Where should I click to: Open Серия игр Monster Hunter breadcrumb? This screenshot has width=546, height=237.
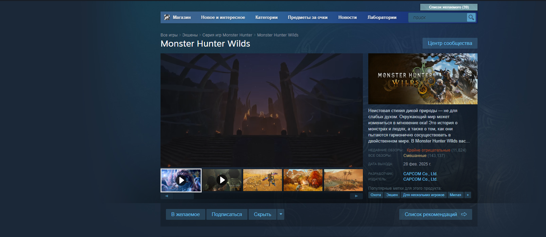coord(227,35)
